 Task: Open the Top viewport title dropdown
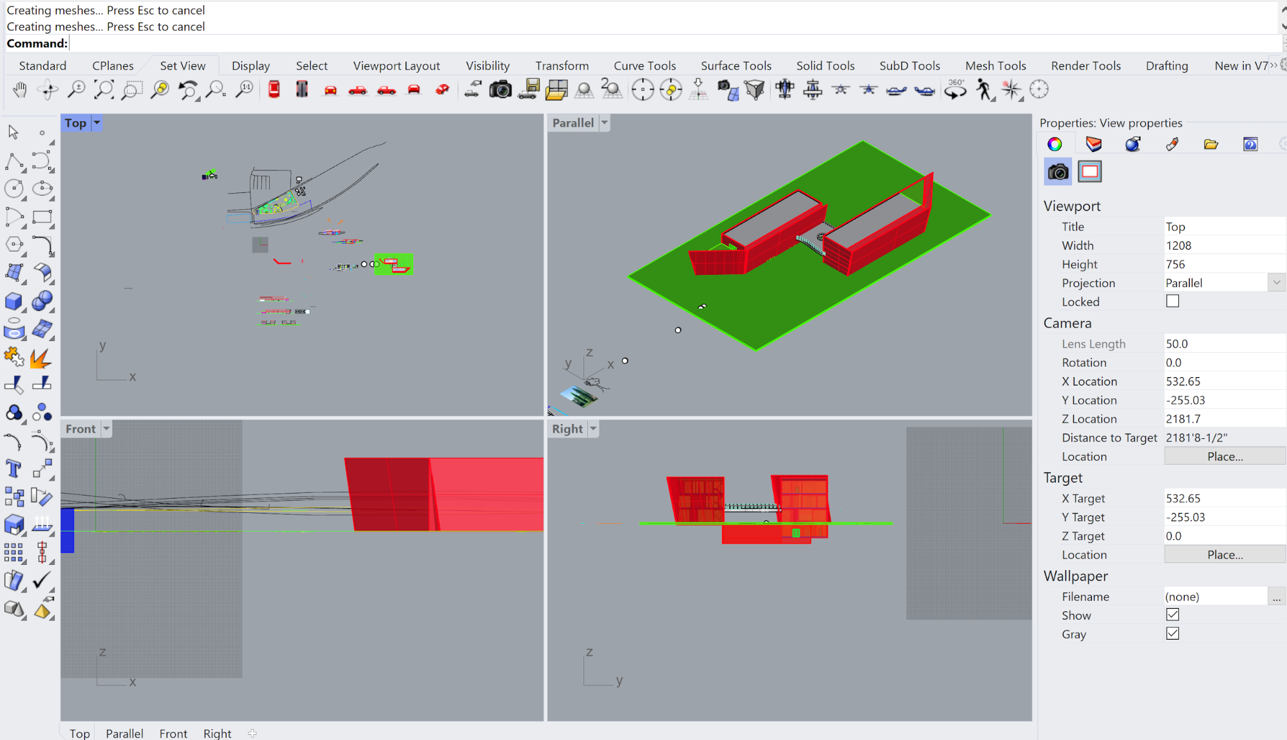click(97, 122)
